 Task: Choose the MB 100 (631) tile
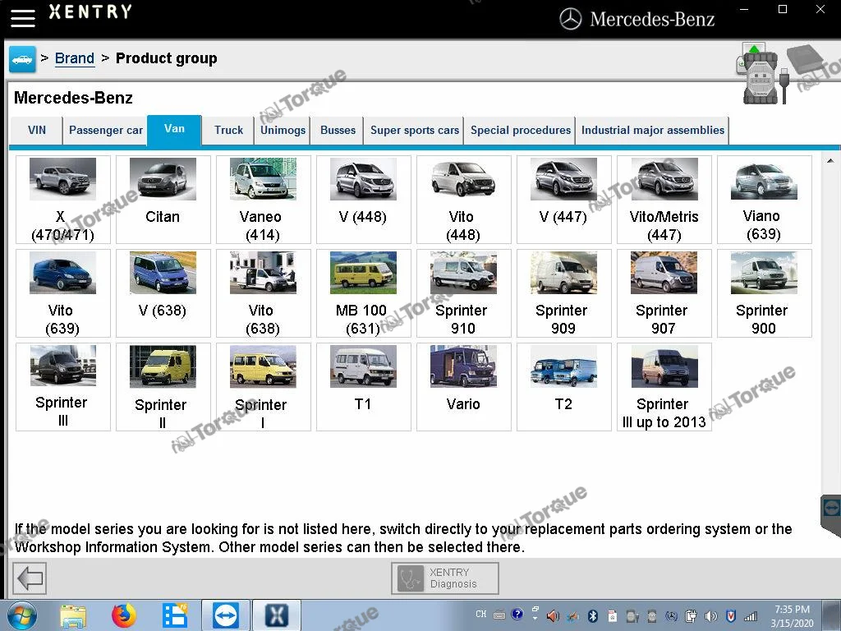363,293
